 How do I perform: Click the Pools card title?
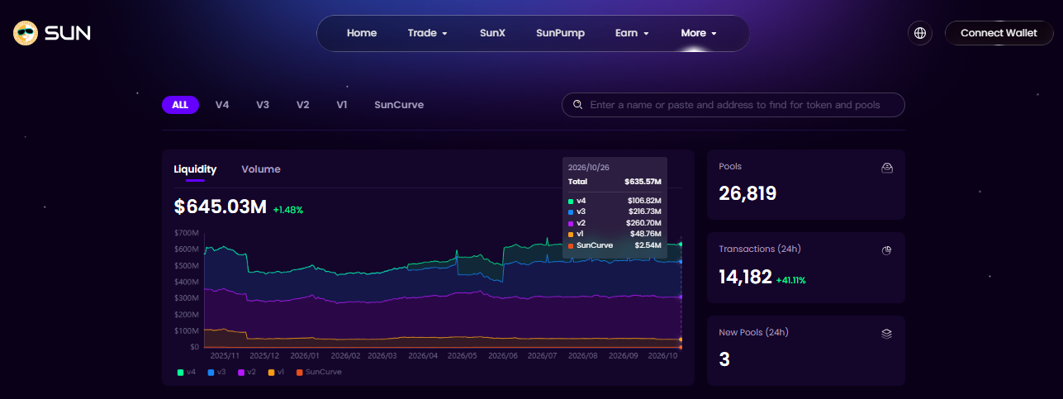click(730, 167)
